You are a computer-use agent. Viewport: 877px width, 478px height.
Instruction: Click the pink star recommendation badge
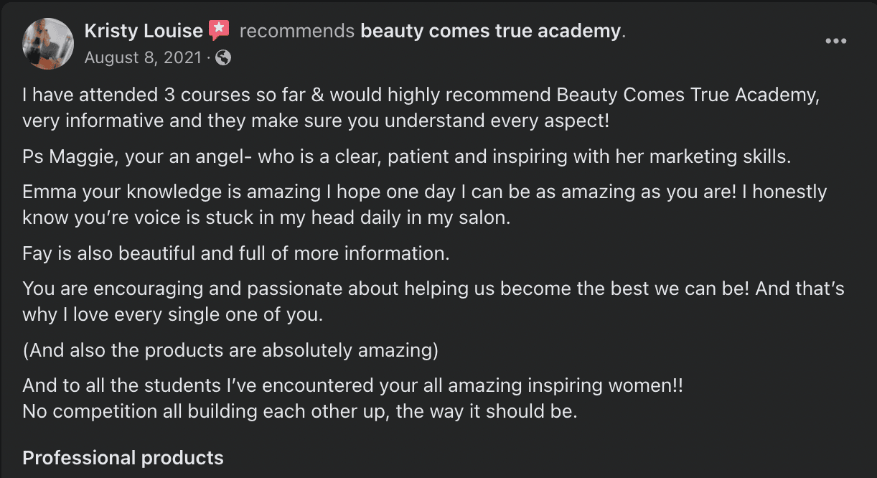(218, 31)
